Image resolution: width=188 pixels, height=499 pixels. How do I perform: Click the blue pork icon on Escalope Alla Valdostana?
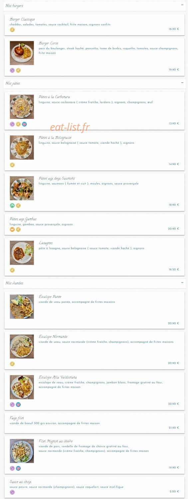tap(18, 405)
